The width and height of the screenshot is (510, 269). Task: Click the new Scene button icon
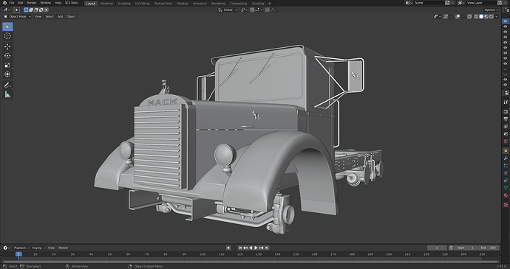click(448, 3)
